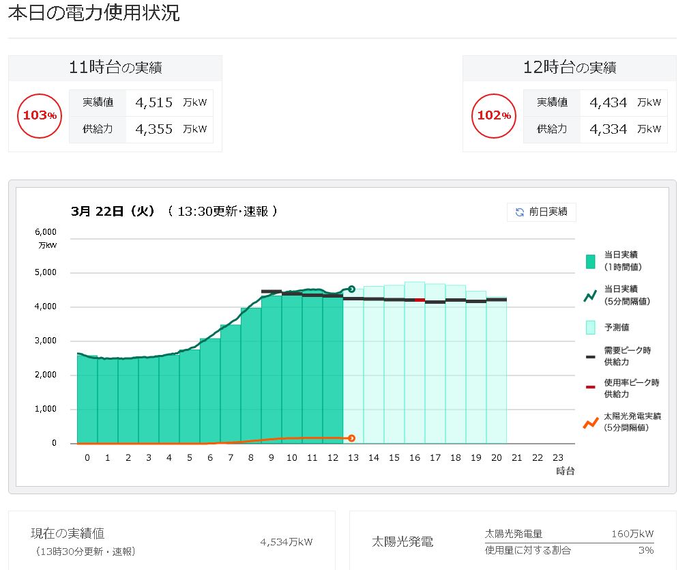Click the red 使用率ピーク segment at hour 16

[420, 300]
